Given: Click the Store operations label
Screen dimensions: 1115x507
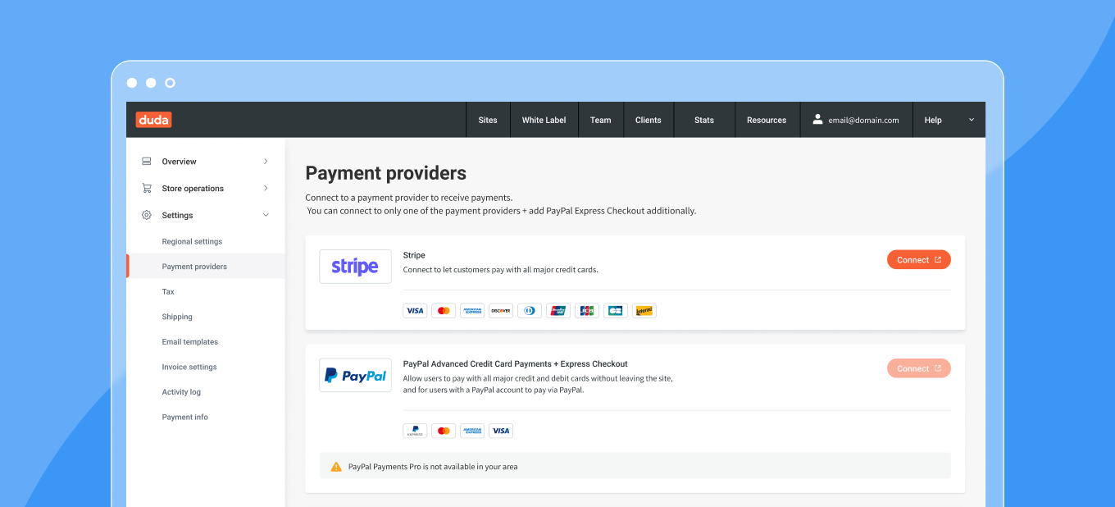Looking at the screenshot, I should tap(193, 189).
